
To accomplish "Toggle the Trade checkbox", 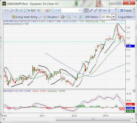I will (122, 11).
